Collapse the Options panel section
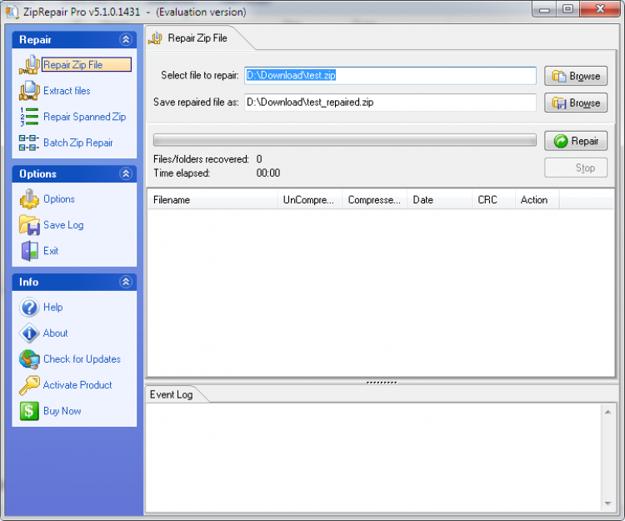625x521 pixels. [x=126, y=173]
